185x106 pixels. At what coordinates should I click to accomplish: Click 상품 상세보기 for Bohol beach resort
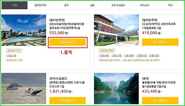tap(68, 42)
